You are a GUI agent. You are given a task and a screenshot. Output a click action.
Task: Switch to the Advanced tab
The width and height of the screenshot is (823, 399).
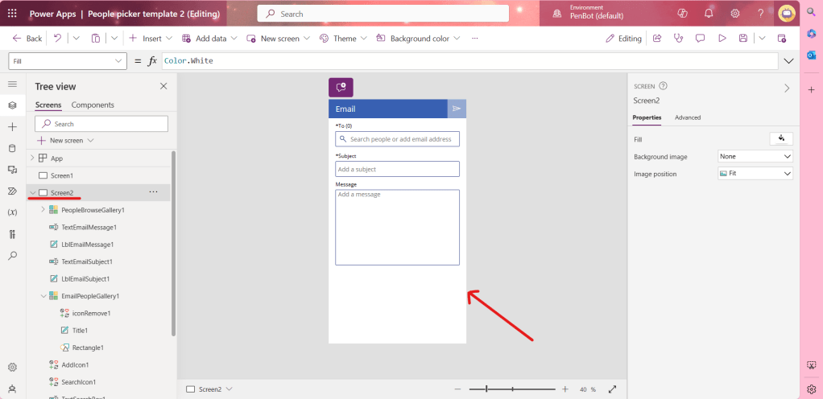[x=687, y=117]
